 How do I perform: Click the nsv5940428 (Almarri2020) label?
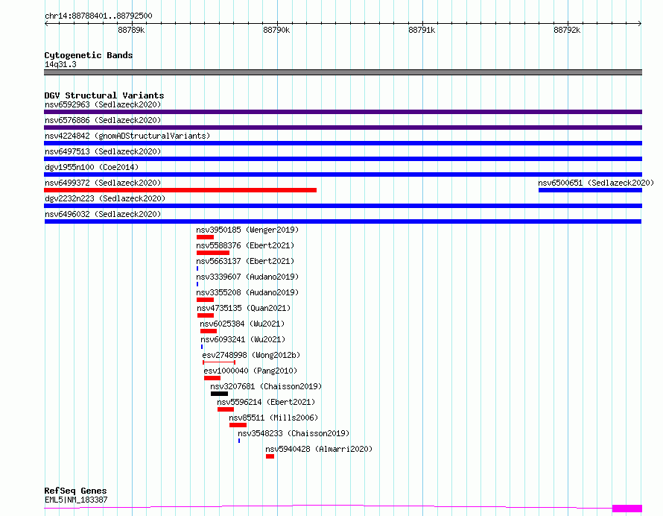[x=319, y=449]
